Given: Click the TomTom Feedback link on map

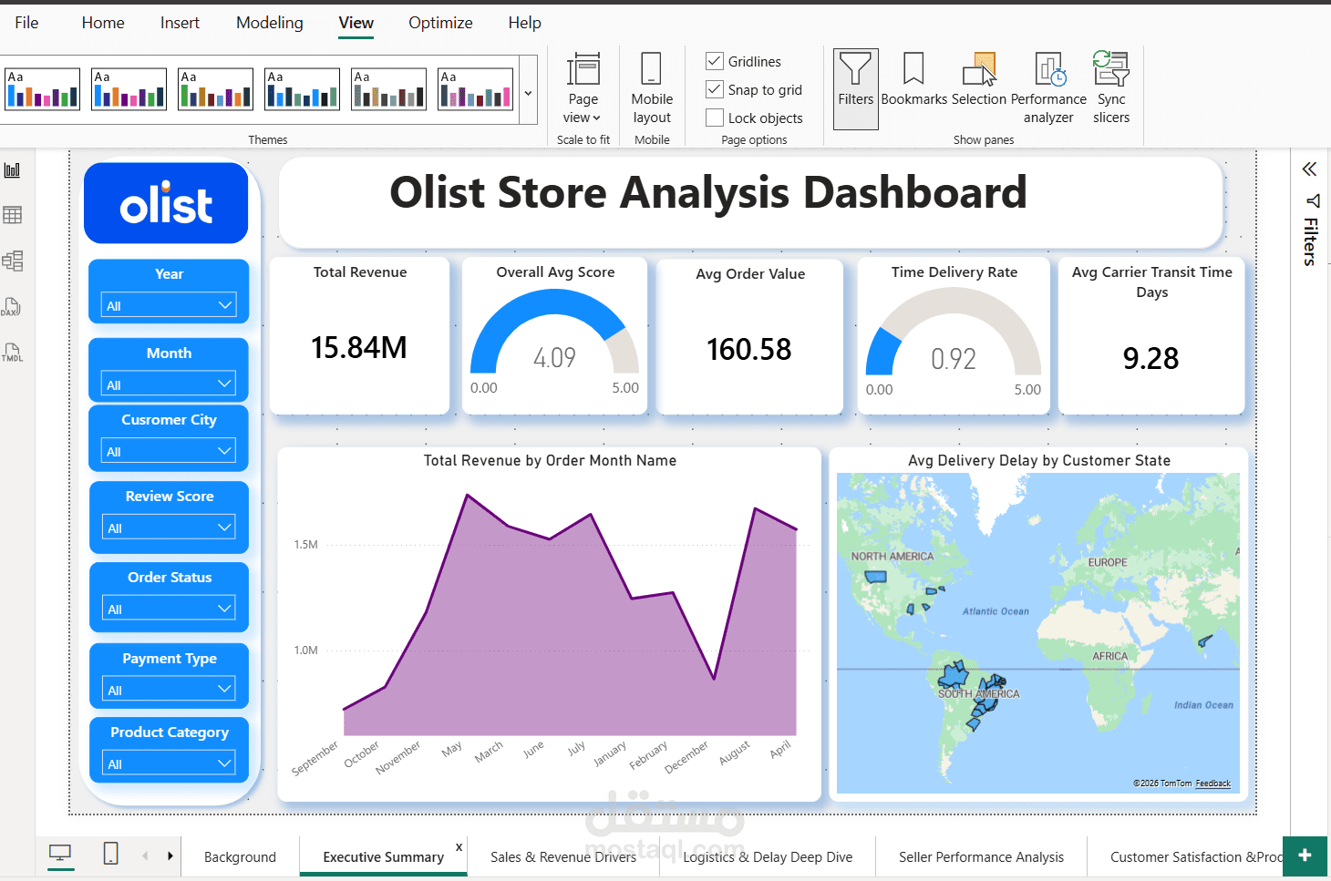Looking at the screenshot, I should (x=1212, y=784).
